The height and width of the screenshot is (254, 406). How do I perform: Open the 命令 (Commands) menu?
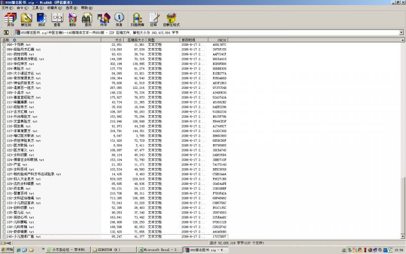(22, 8)
